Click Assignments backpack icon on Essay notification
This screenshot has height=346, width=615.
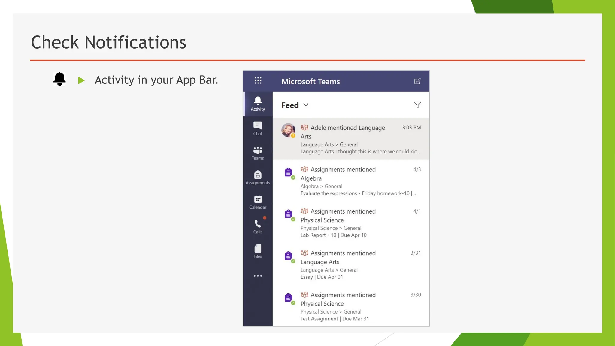(289, 256)
